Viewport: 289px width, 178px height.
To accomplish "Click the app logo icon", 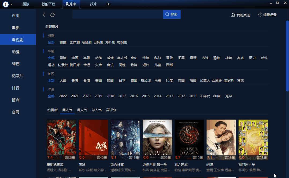I will [6, 4].
